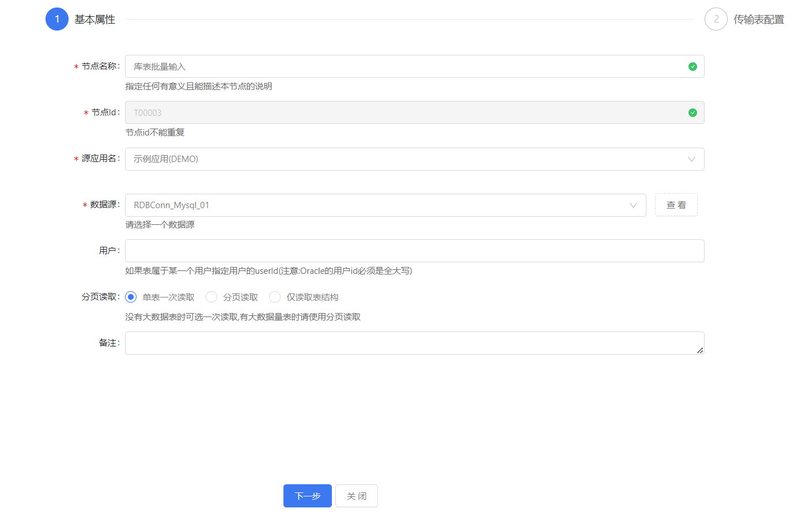This screenshot has width=806, height=516.
Task: Go to the 基本属性 step
Action: pos(95,20)
